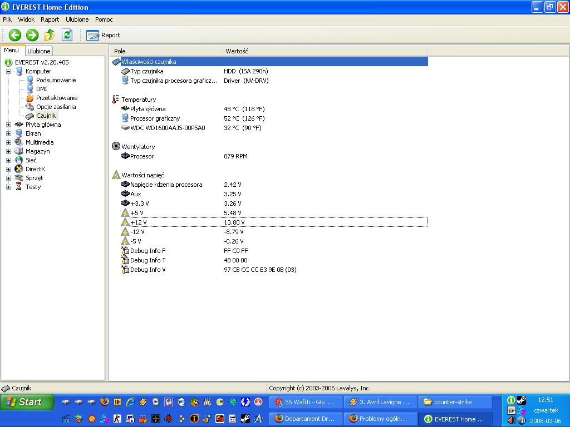Click the Up folder toolbar icon

(50, 35)
